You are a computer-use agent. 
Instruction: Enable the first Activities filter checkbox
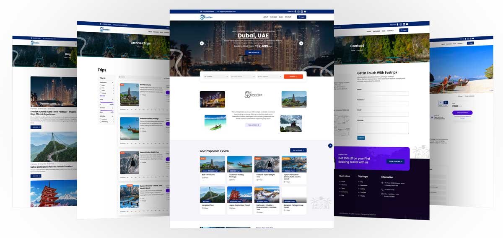pyautogui.click(x=101, y=119)
